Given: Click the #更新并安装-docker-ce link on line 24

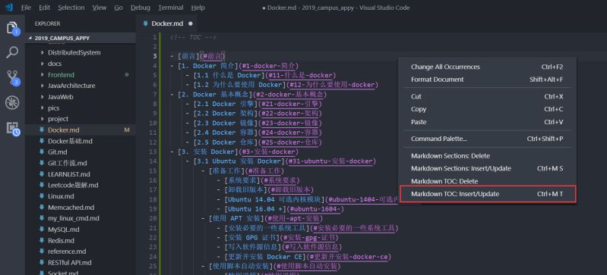Looking at the screenshot, I should tap(349, 257).
